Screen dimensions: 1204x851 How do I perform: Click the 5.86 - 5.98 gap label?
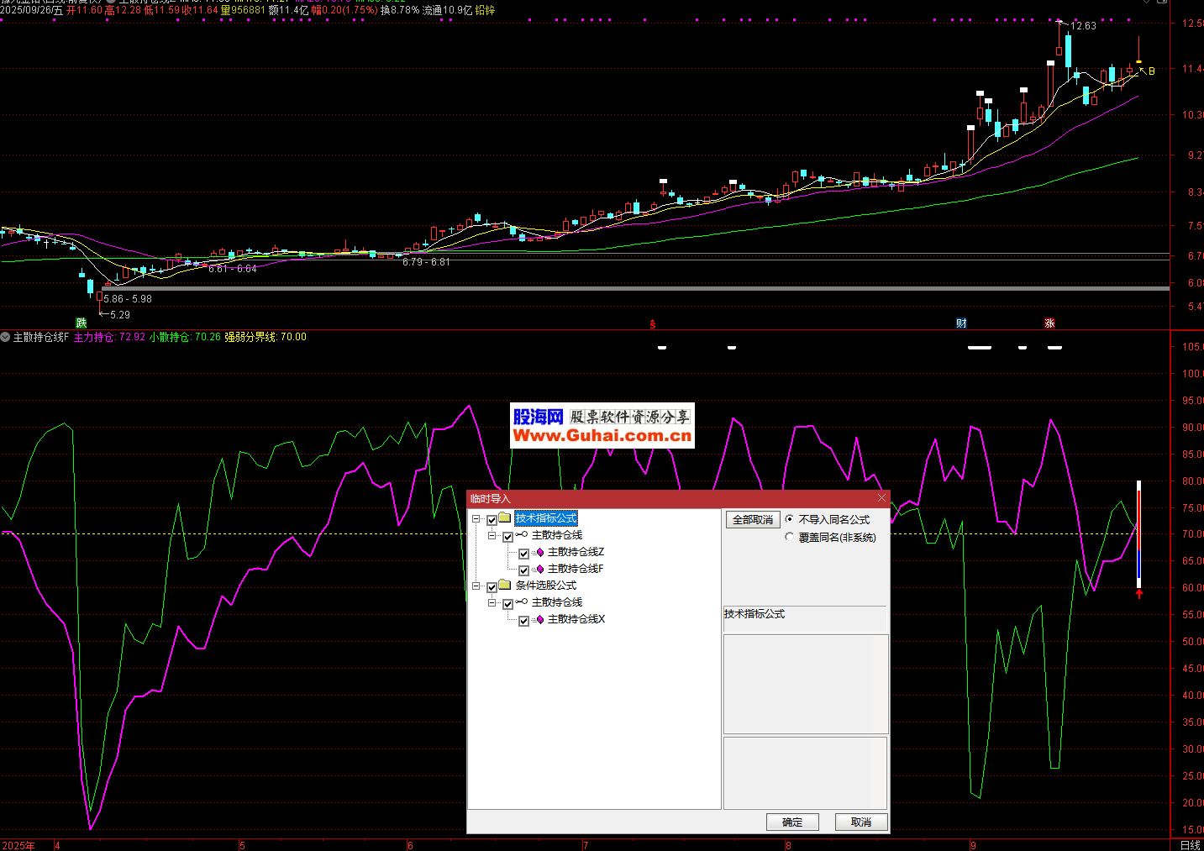[x=128, y=299]
